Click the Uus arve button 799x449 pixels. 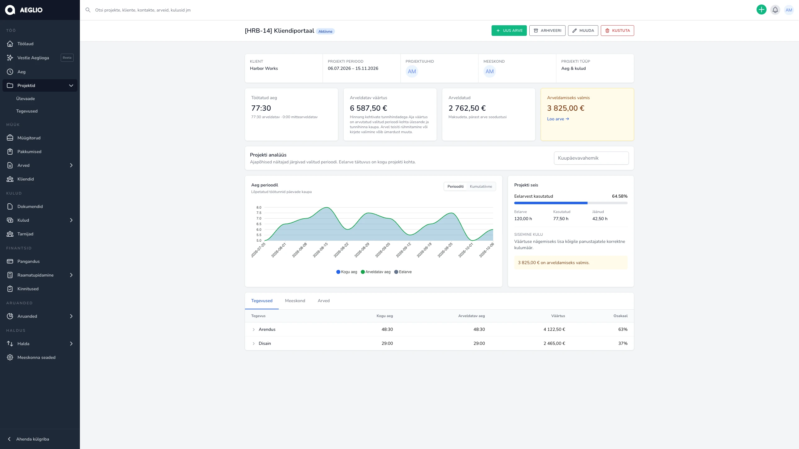point(509,31)
